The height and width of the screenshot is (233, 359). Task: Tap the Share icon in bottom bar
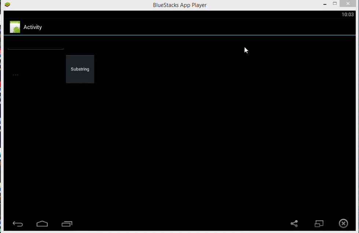(x=294, y=223)
